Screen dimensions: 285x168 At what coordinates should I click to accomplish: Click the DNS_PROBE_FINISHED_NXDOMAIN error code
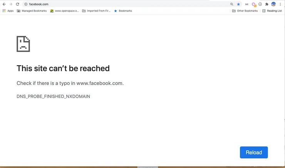tap(53, 97)
